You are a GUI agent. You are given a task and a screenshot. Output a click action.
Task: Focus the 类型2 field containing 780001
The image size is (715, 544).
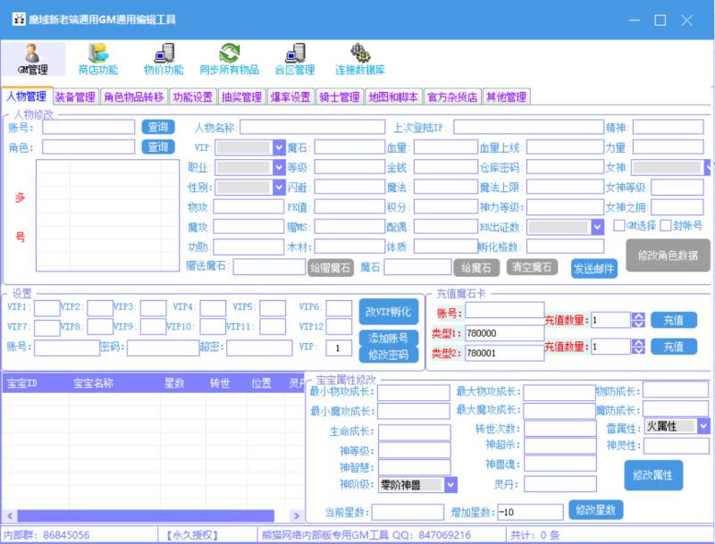(x=504, y=353)
